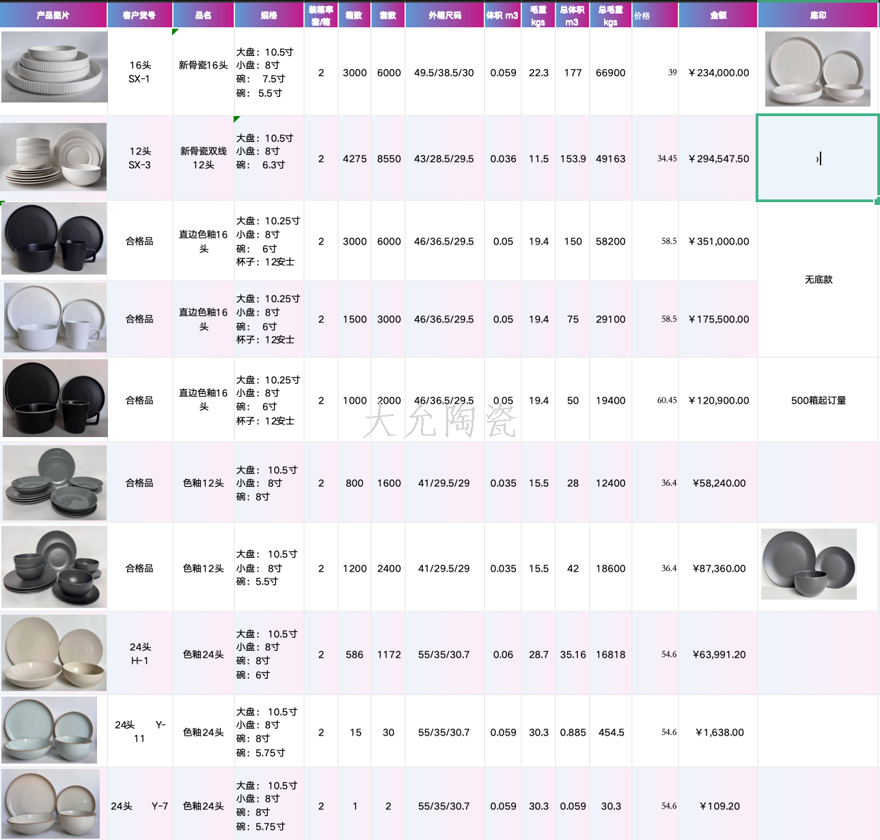Click the 新骨瓷16头 product name cell
880x840 pixels.
[x=204, y=66]
